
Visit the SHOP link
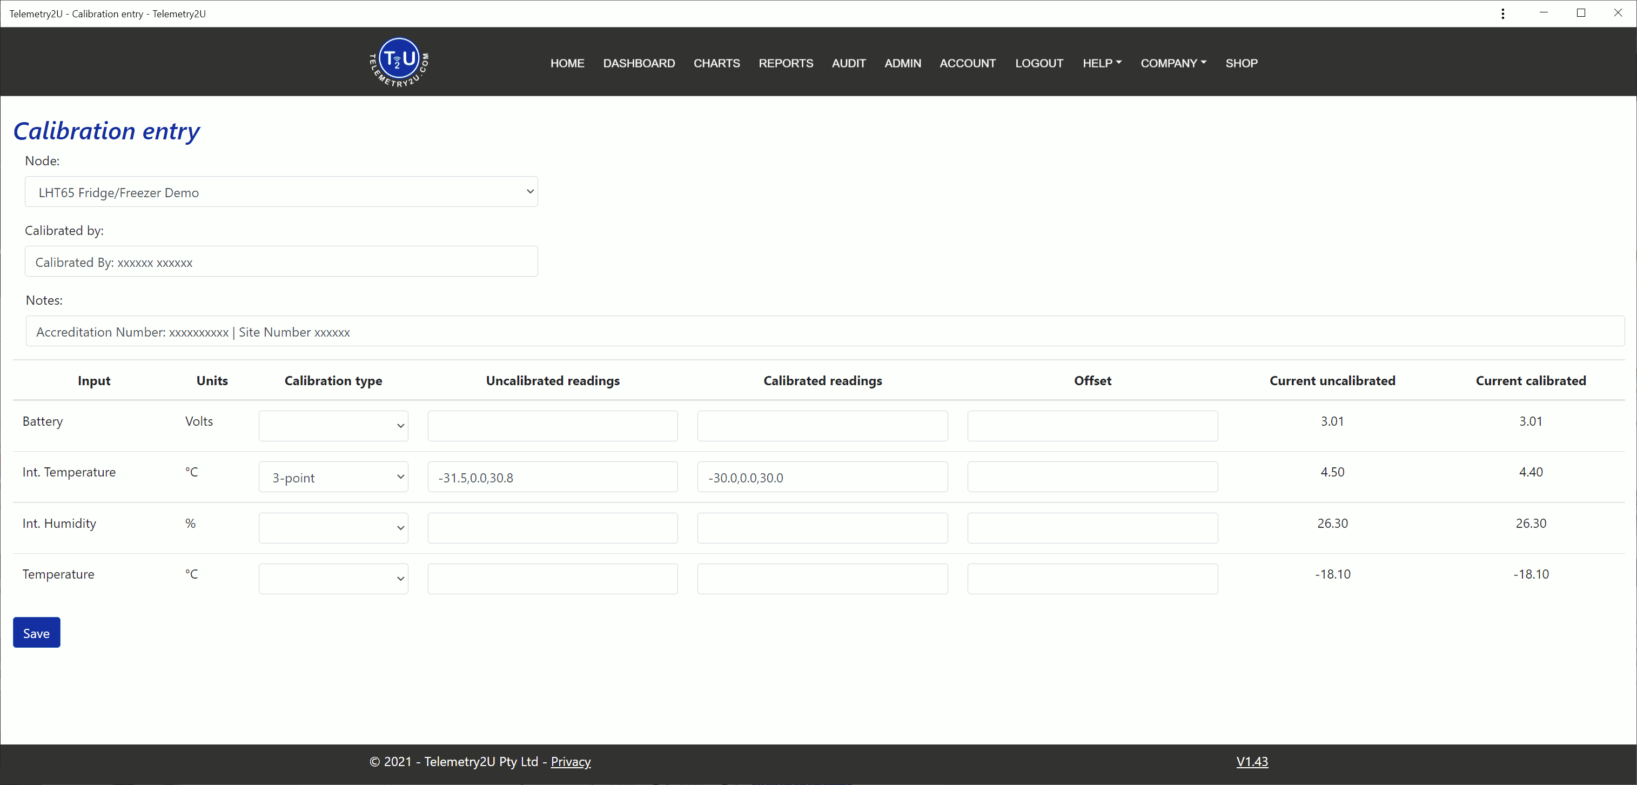pos(1241,63)
